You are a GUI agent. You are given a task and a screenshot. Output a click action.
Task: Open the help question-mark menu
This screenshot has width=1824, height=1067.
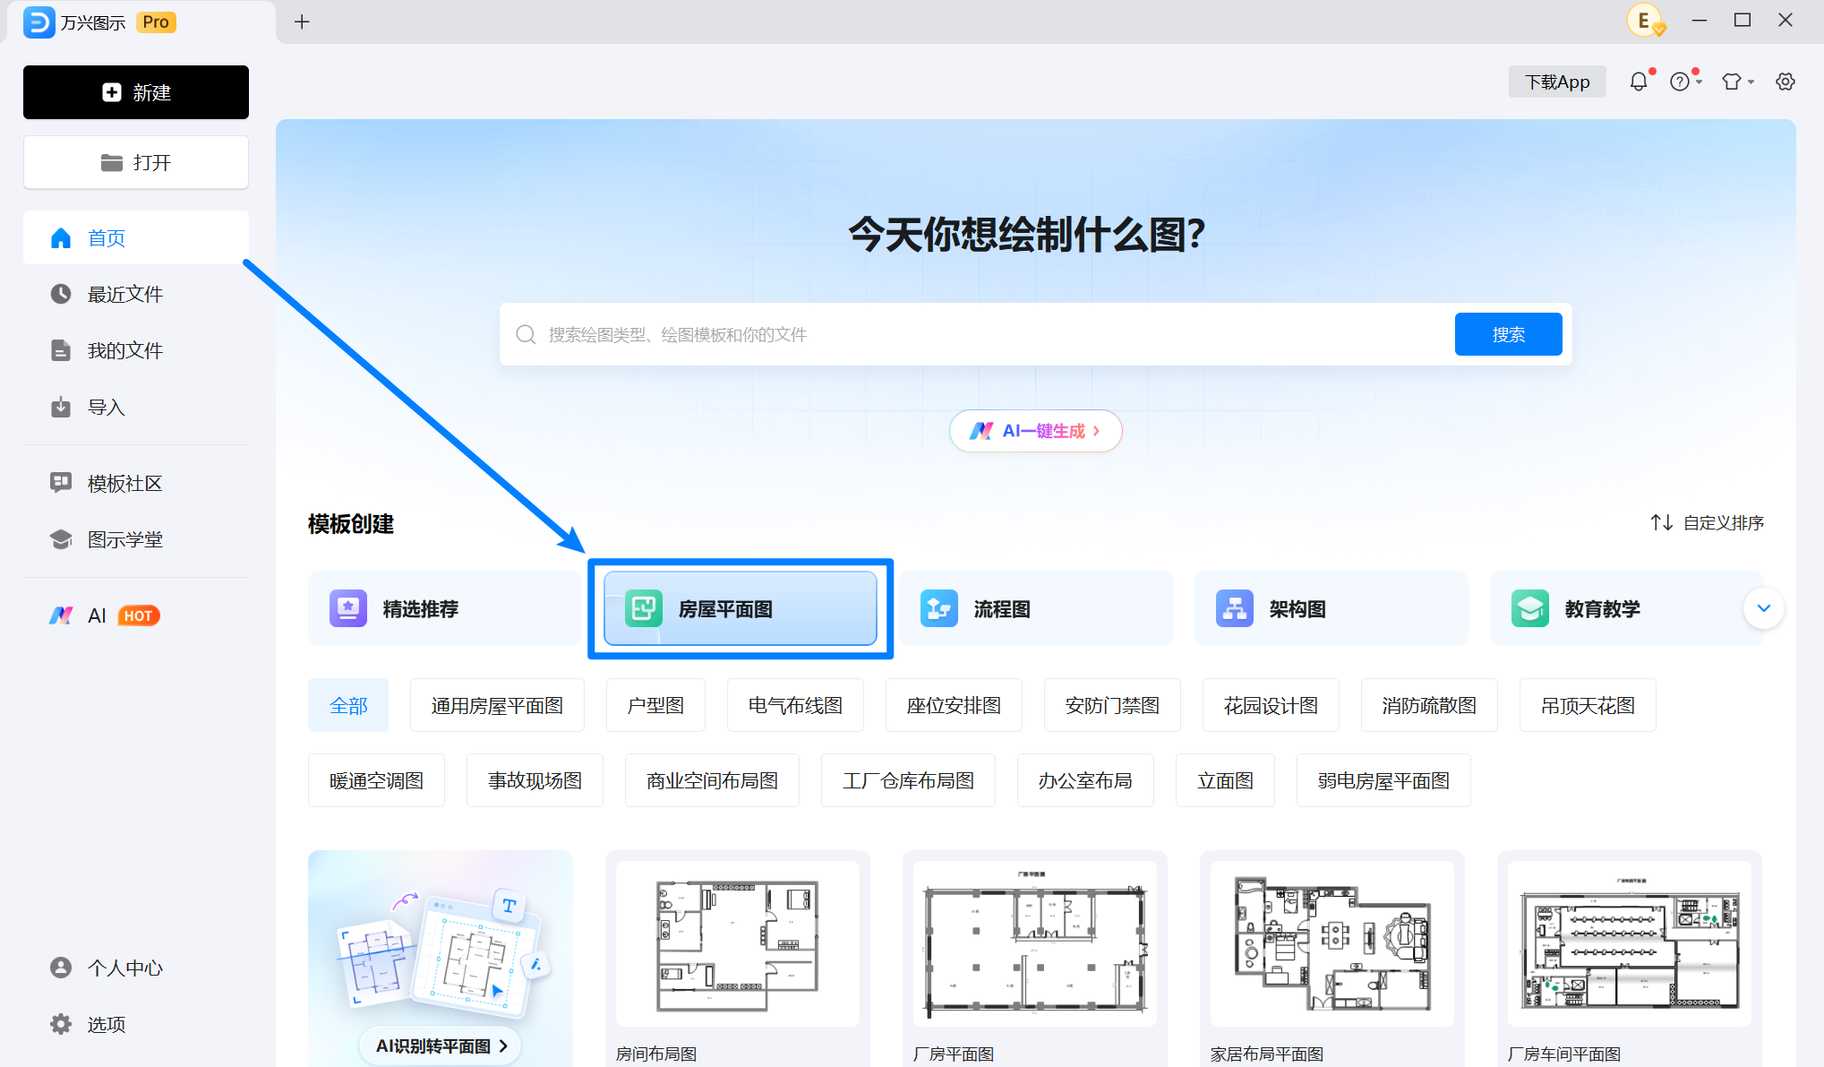tap(1684, 82)
